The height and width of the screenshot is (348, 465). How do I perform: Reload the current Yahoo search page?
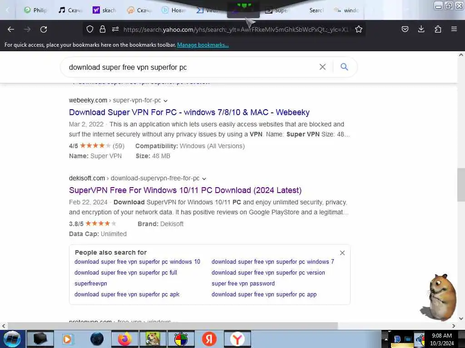click(44, 29)
